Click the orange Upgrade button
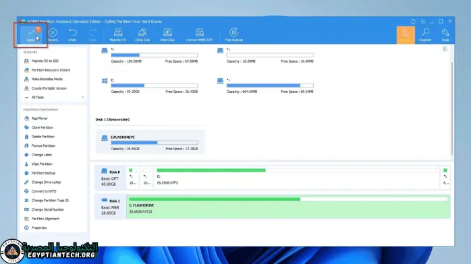Image resolution: width=471 pixels, height=264 pixels. point(406,35)
